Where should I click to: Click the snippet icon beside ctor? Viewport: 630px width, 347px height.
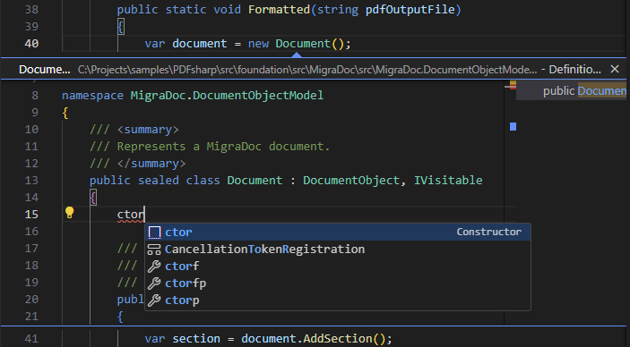pos(154,233)
